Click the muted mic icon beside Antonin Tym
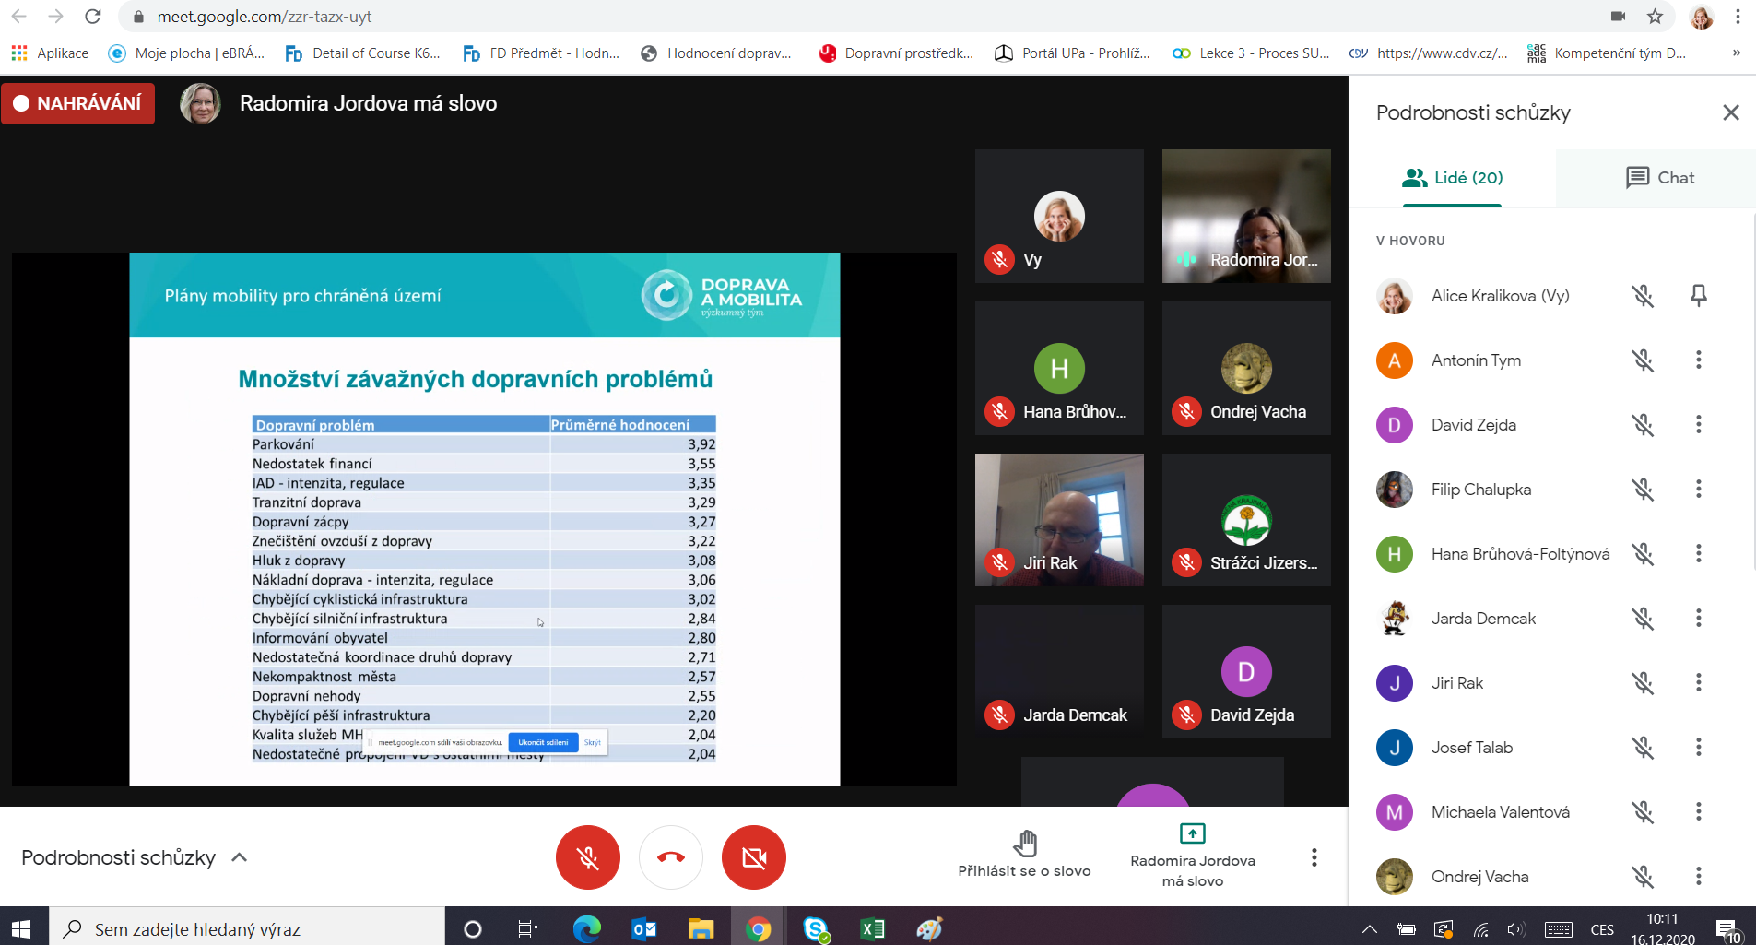Screen dimensions: 1756x945 [x=1643, y=360]
